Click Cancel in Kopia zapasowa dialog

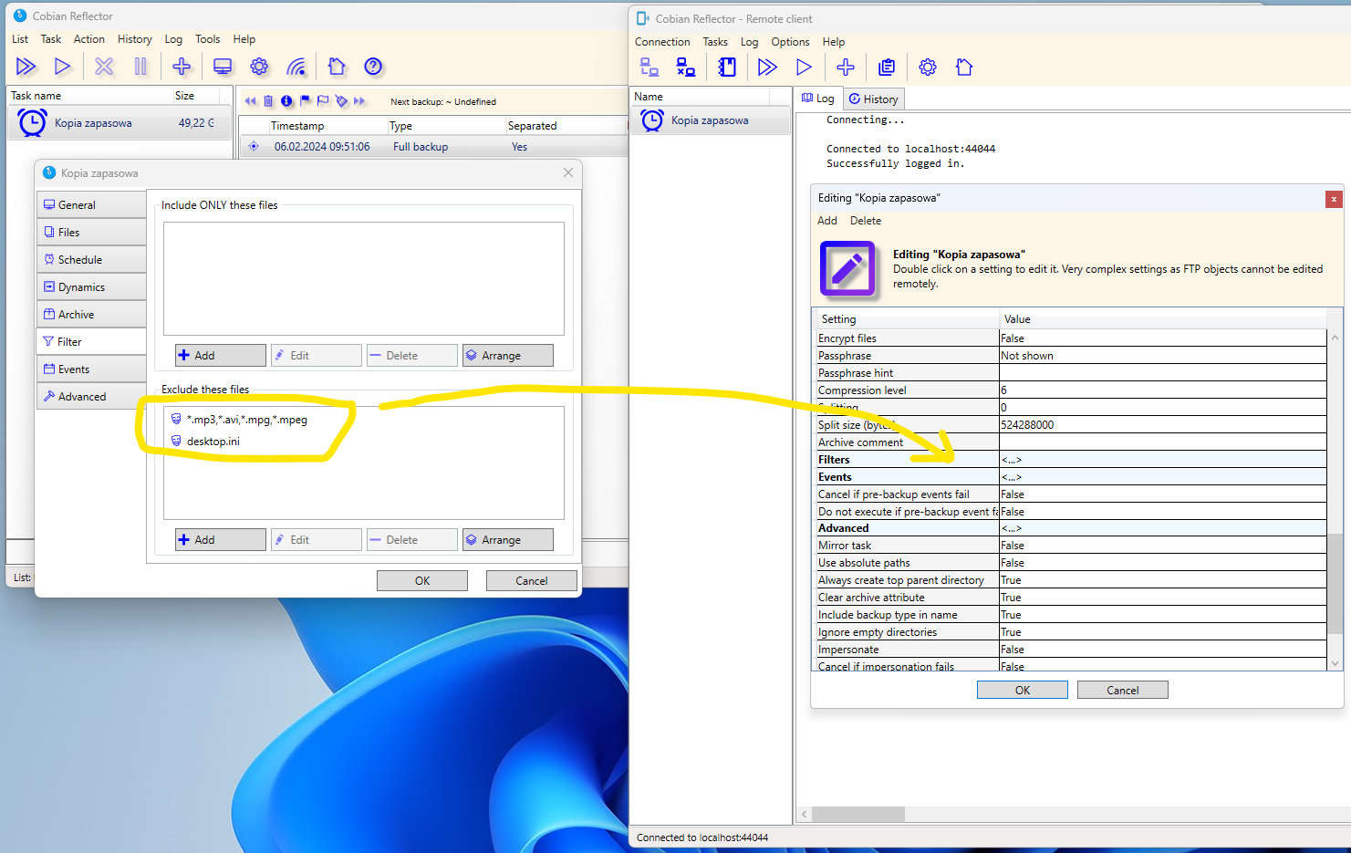pyautogui.click(x=532, y=580)
